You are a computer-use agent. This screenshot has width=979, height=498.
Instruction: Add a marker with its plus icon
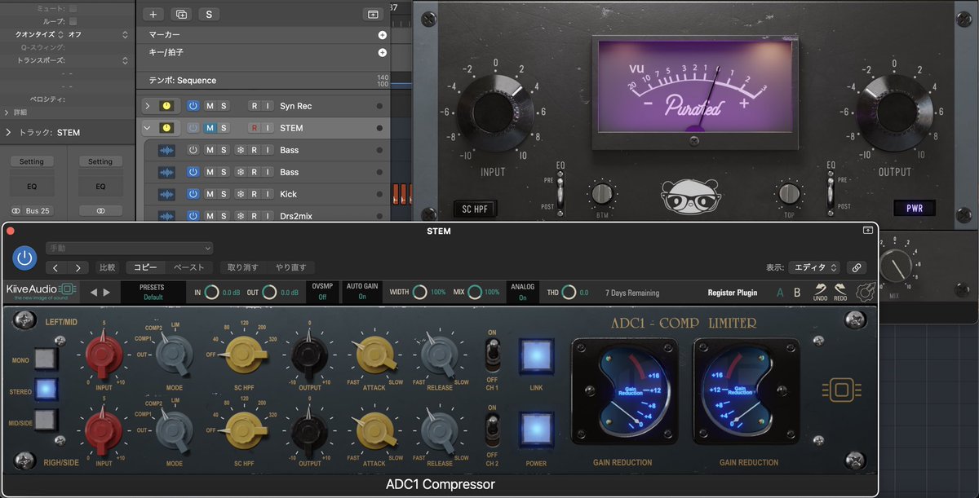(382, 35)
